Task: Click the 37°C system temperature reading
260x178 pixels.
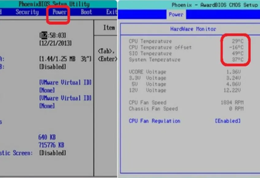Action: click(x=238, y=60)
